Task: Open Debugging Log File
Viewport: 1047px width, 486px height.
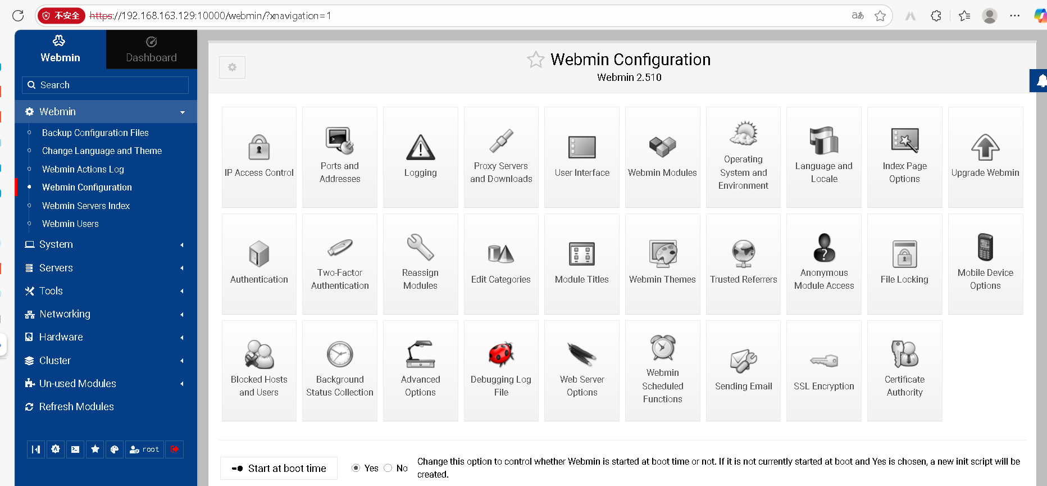Action: click(501, 371)
